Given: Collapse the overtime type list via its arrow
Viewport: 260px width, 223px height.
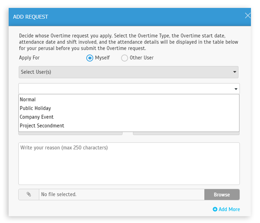Looking at the screenshot, I should [x=236, y=89].
